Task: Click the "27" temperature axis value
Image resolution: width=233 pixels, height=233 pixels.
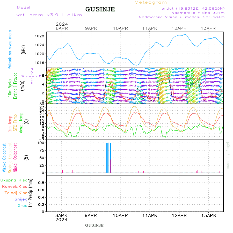Action: 42,107
